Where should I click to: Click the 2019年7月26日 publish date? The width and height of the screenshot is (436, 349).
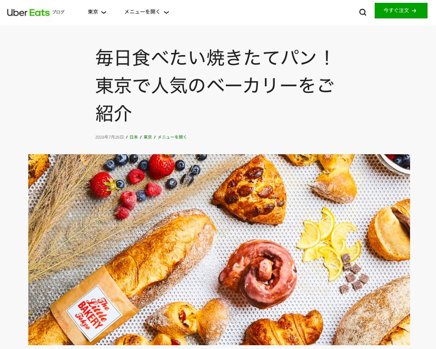109,137
